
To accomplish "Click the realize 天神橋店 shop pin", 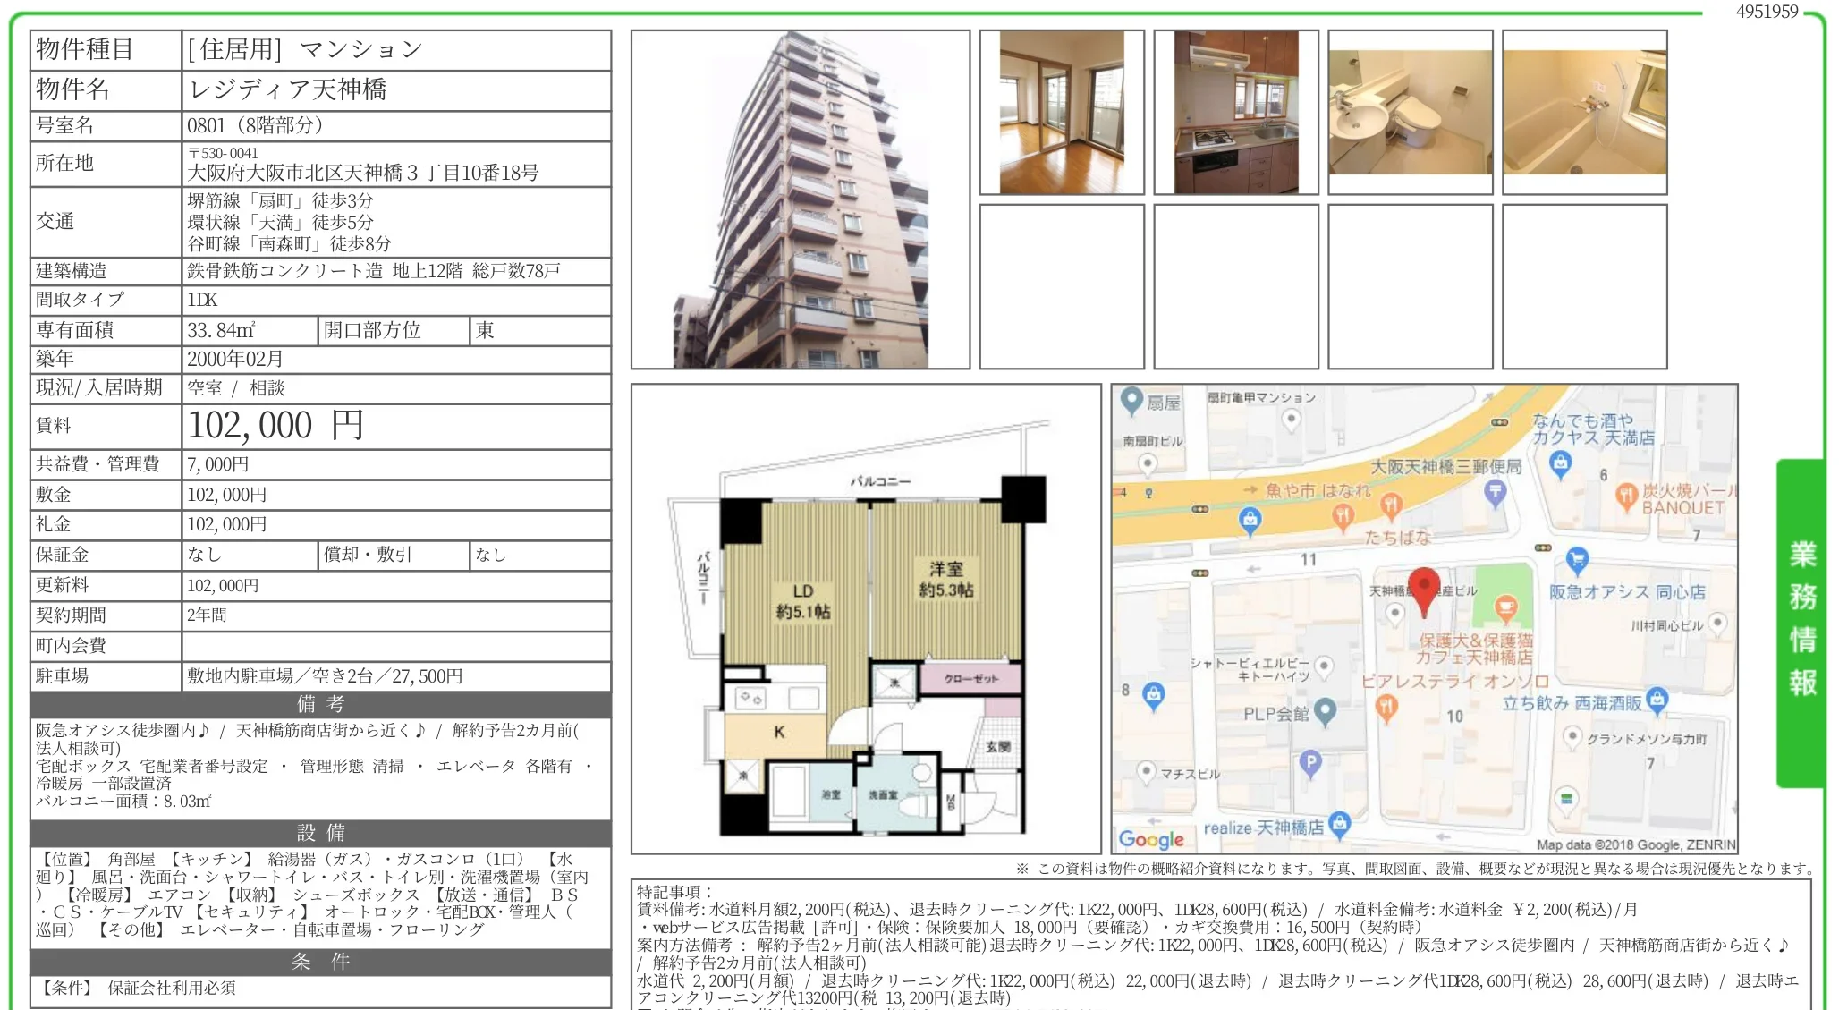I will (1339, 825).
